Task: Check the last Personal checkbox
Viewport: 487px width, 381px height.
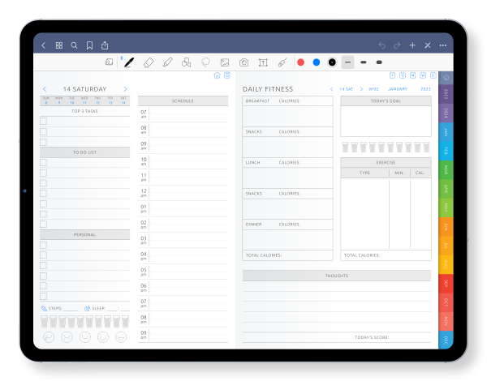Action: [44, 297]
